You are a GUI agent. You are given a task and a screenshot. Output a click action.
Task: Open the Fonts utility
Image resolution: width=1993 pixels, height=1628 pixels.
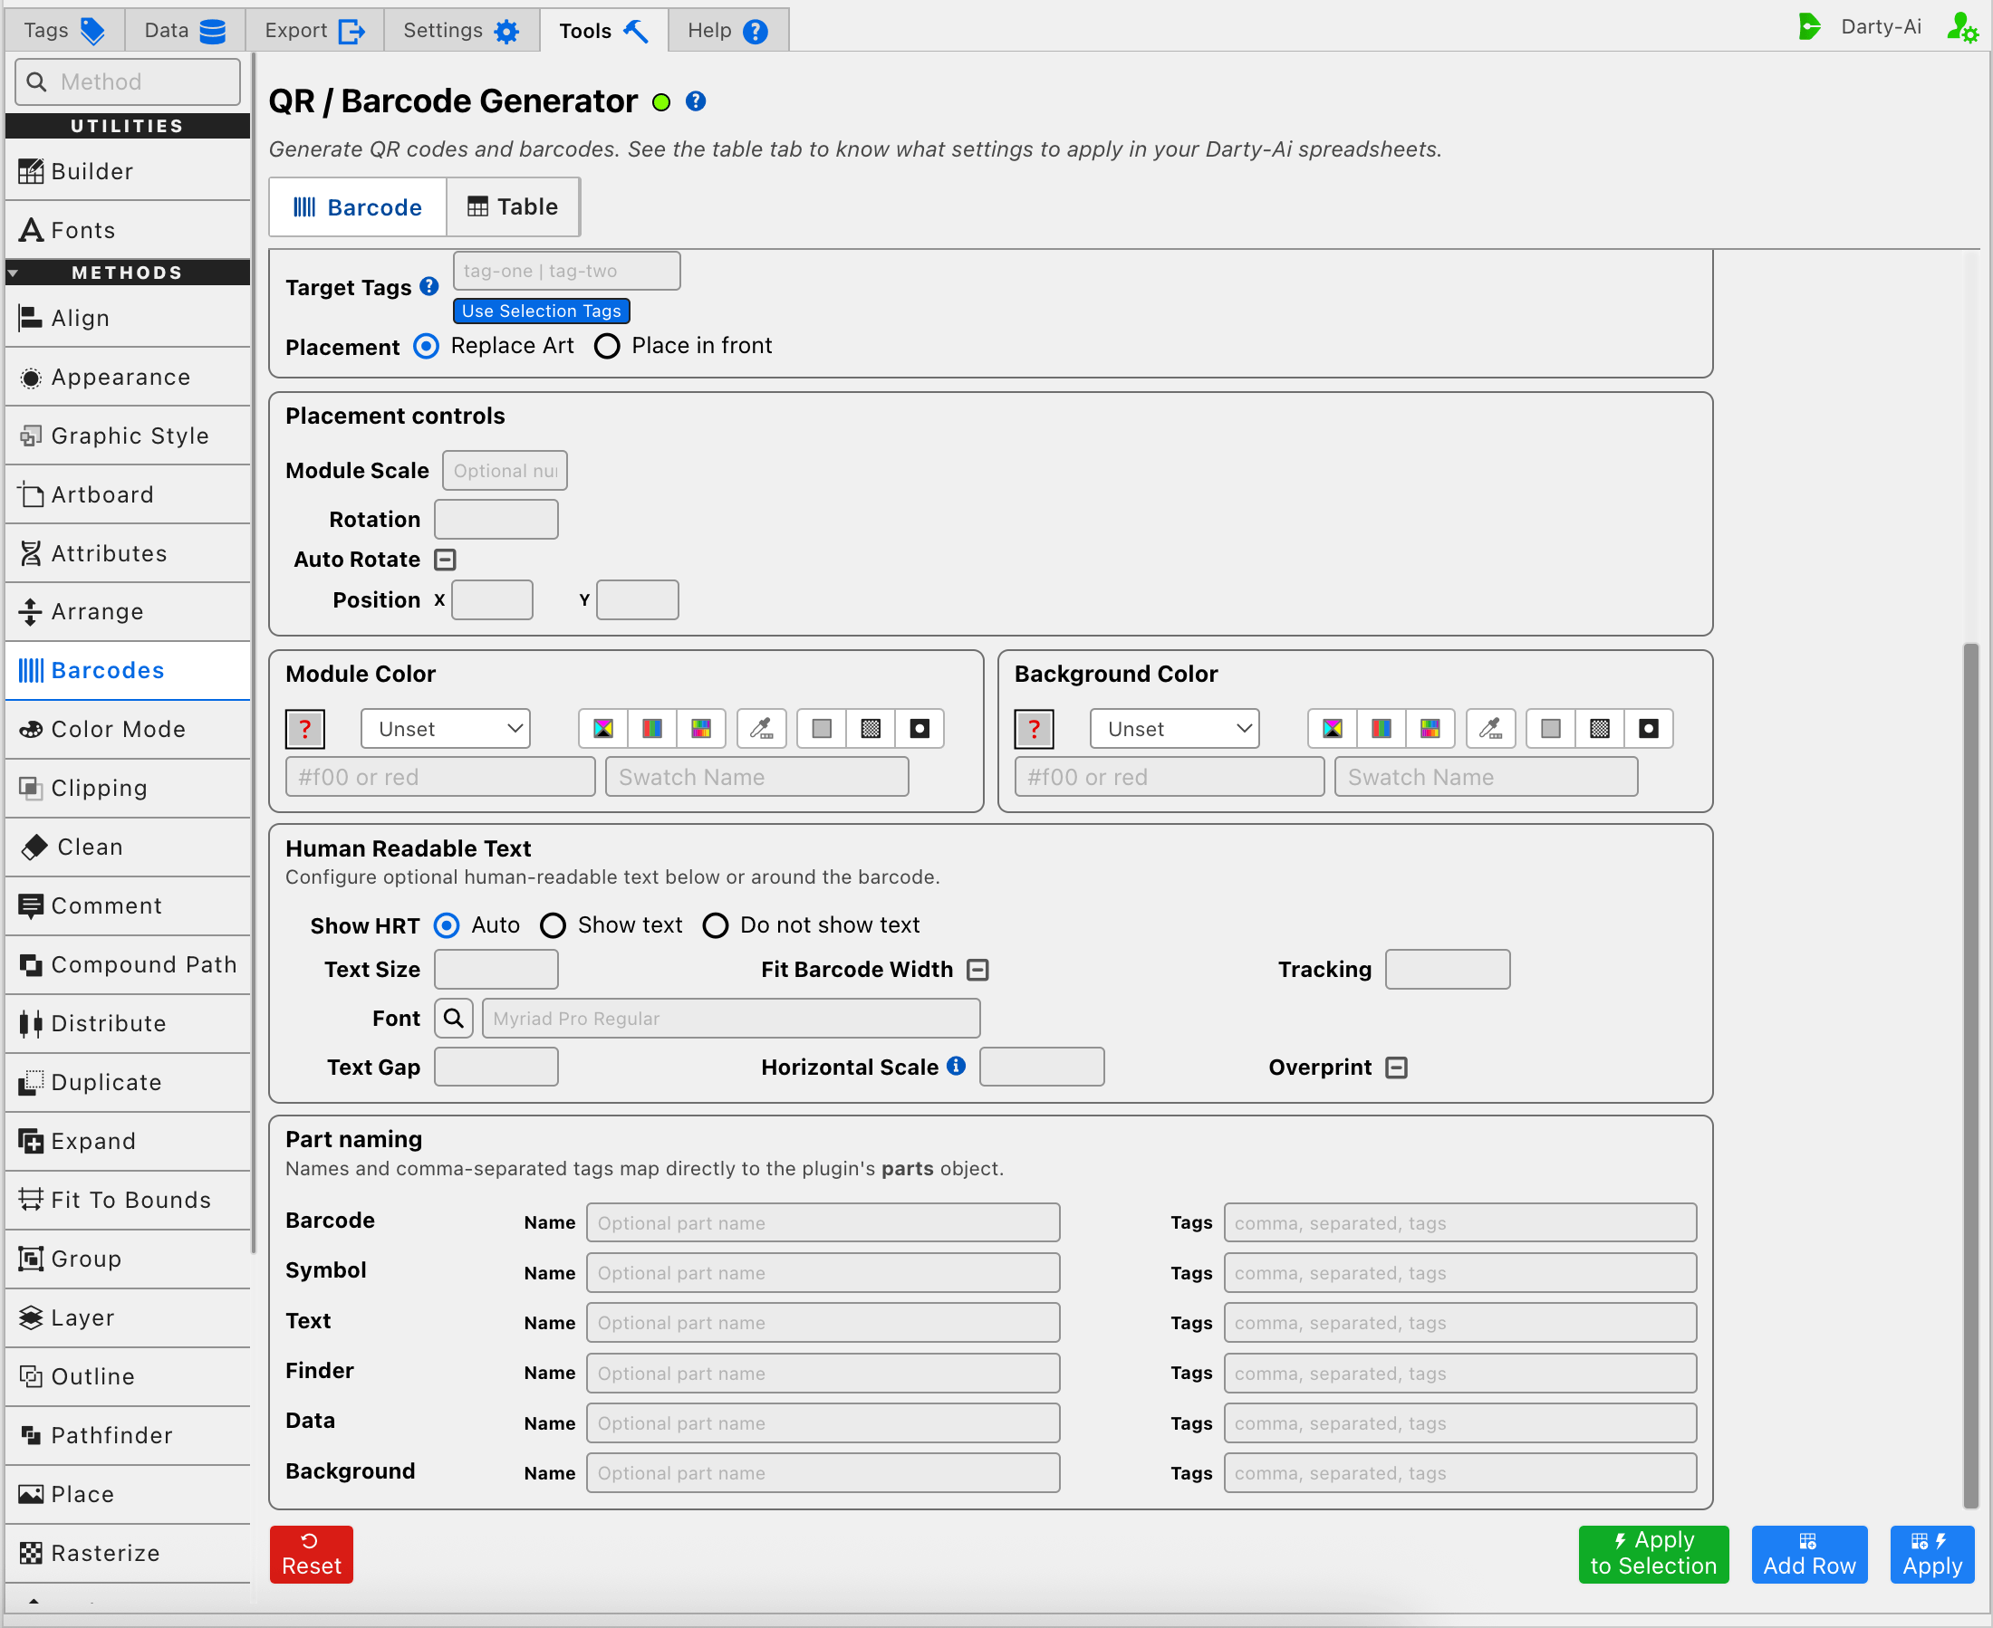coord(128,230)
